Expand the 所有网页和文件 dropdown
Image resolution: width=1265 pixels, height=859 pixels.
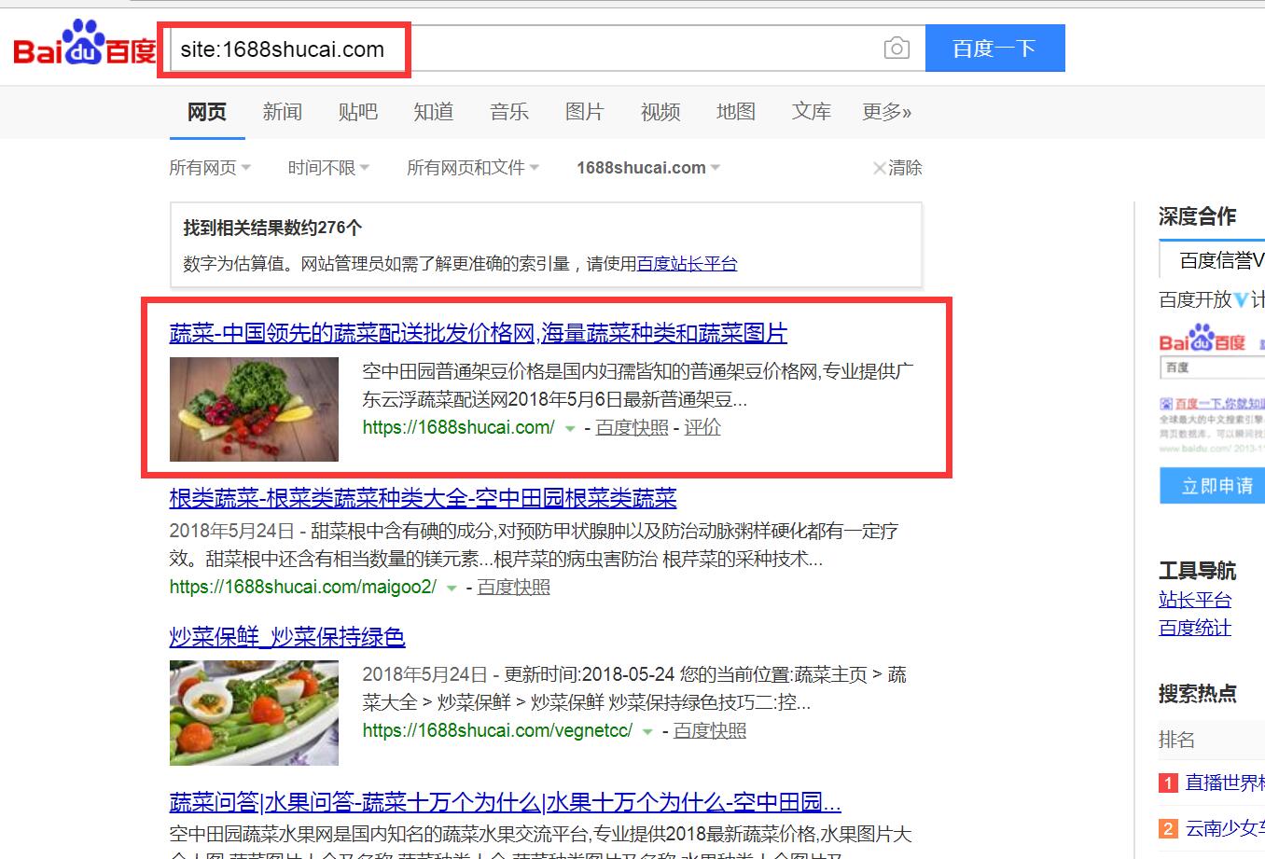coord(473,168)
